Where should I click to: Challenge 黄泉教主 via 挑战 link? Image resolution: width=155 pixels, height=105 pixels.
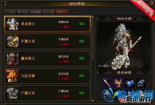[x=82, y=24]
